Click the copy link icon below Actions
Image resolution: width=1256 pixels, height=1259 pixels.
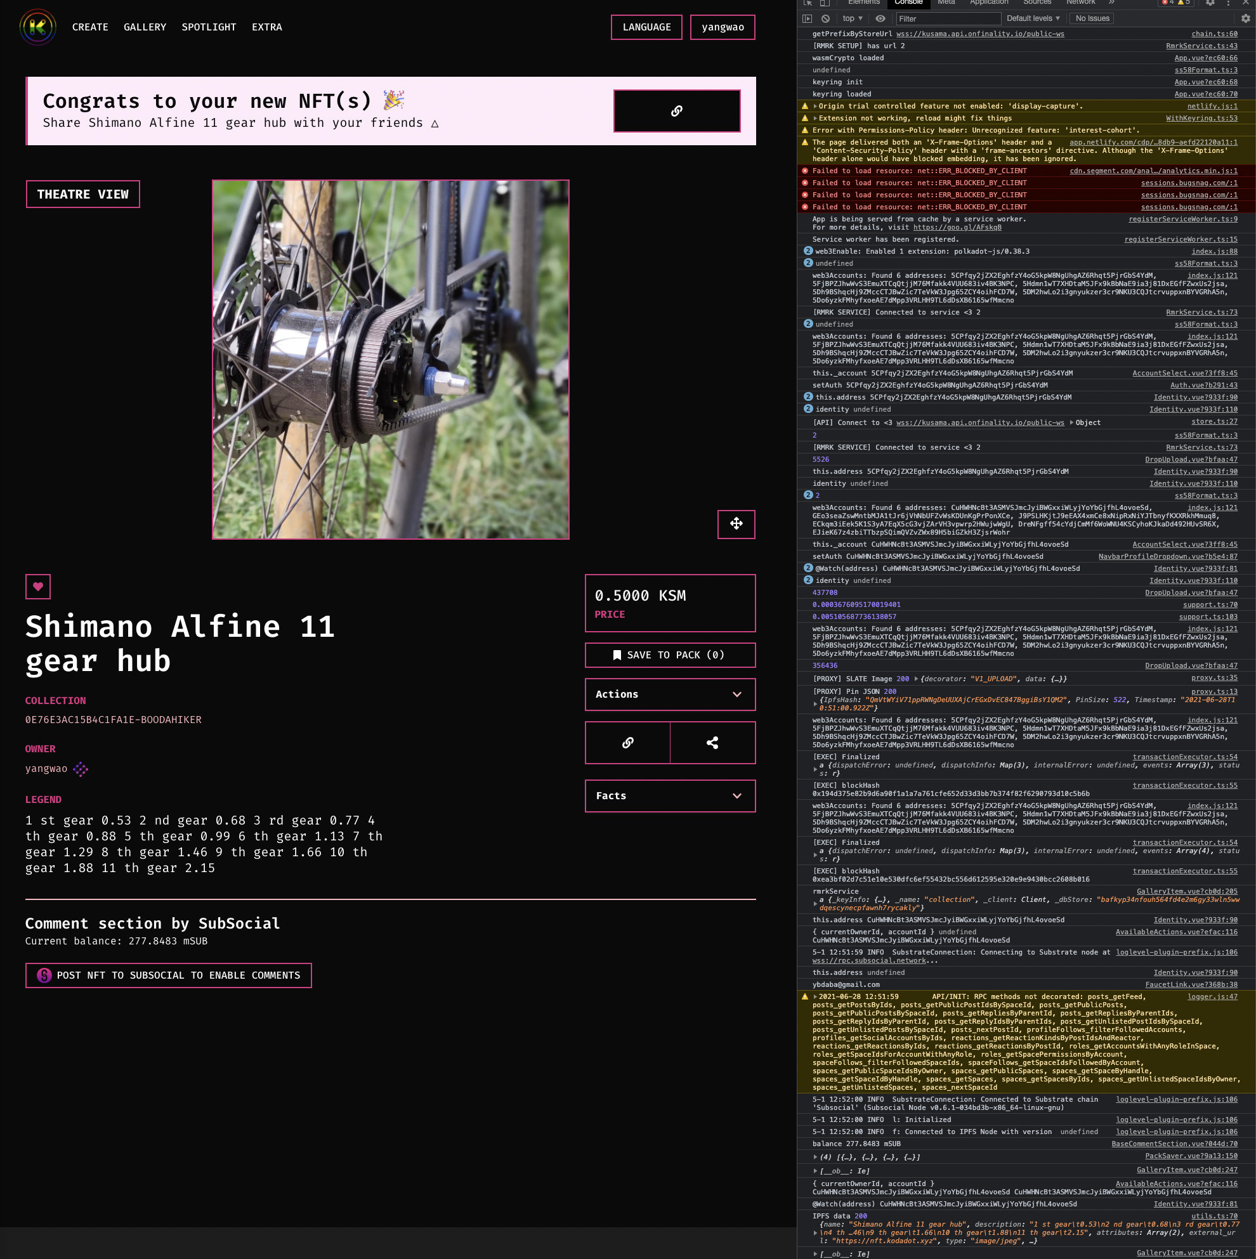(627, 742)
